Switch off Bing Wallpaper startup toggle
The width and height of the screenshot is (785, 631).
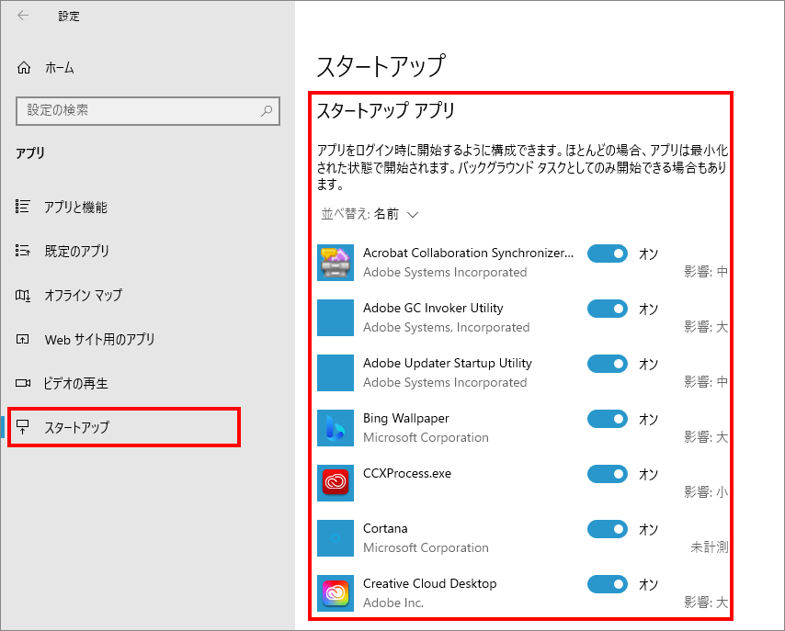pos(608,419)
